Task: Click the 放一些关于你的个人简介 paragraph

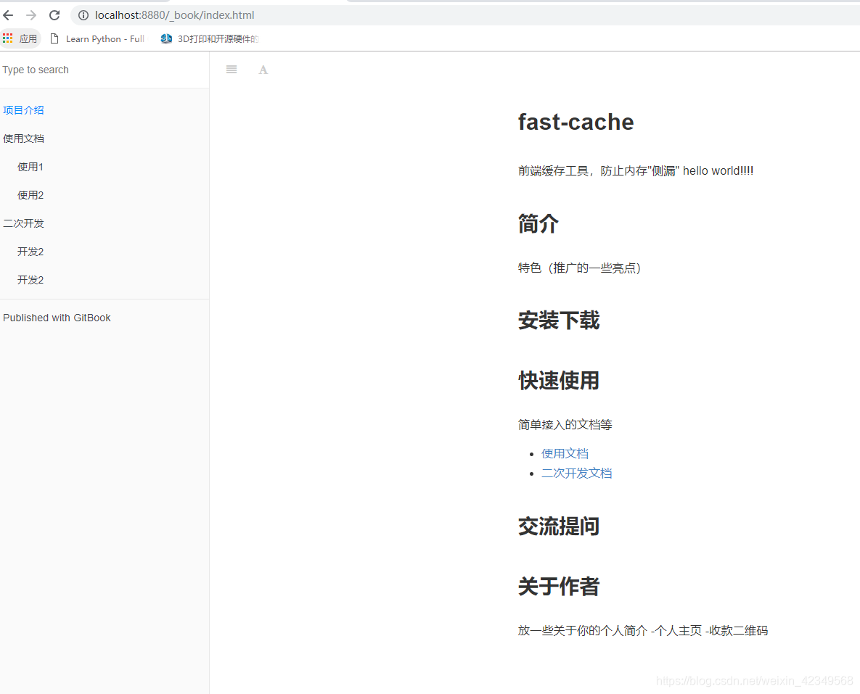Action: [643, 630]
